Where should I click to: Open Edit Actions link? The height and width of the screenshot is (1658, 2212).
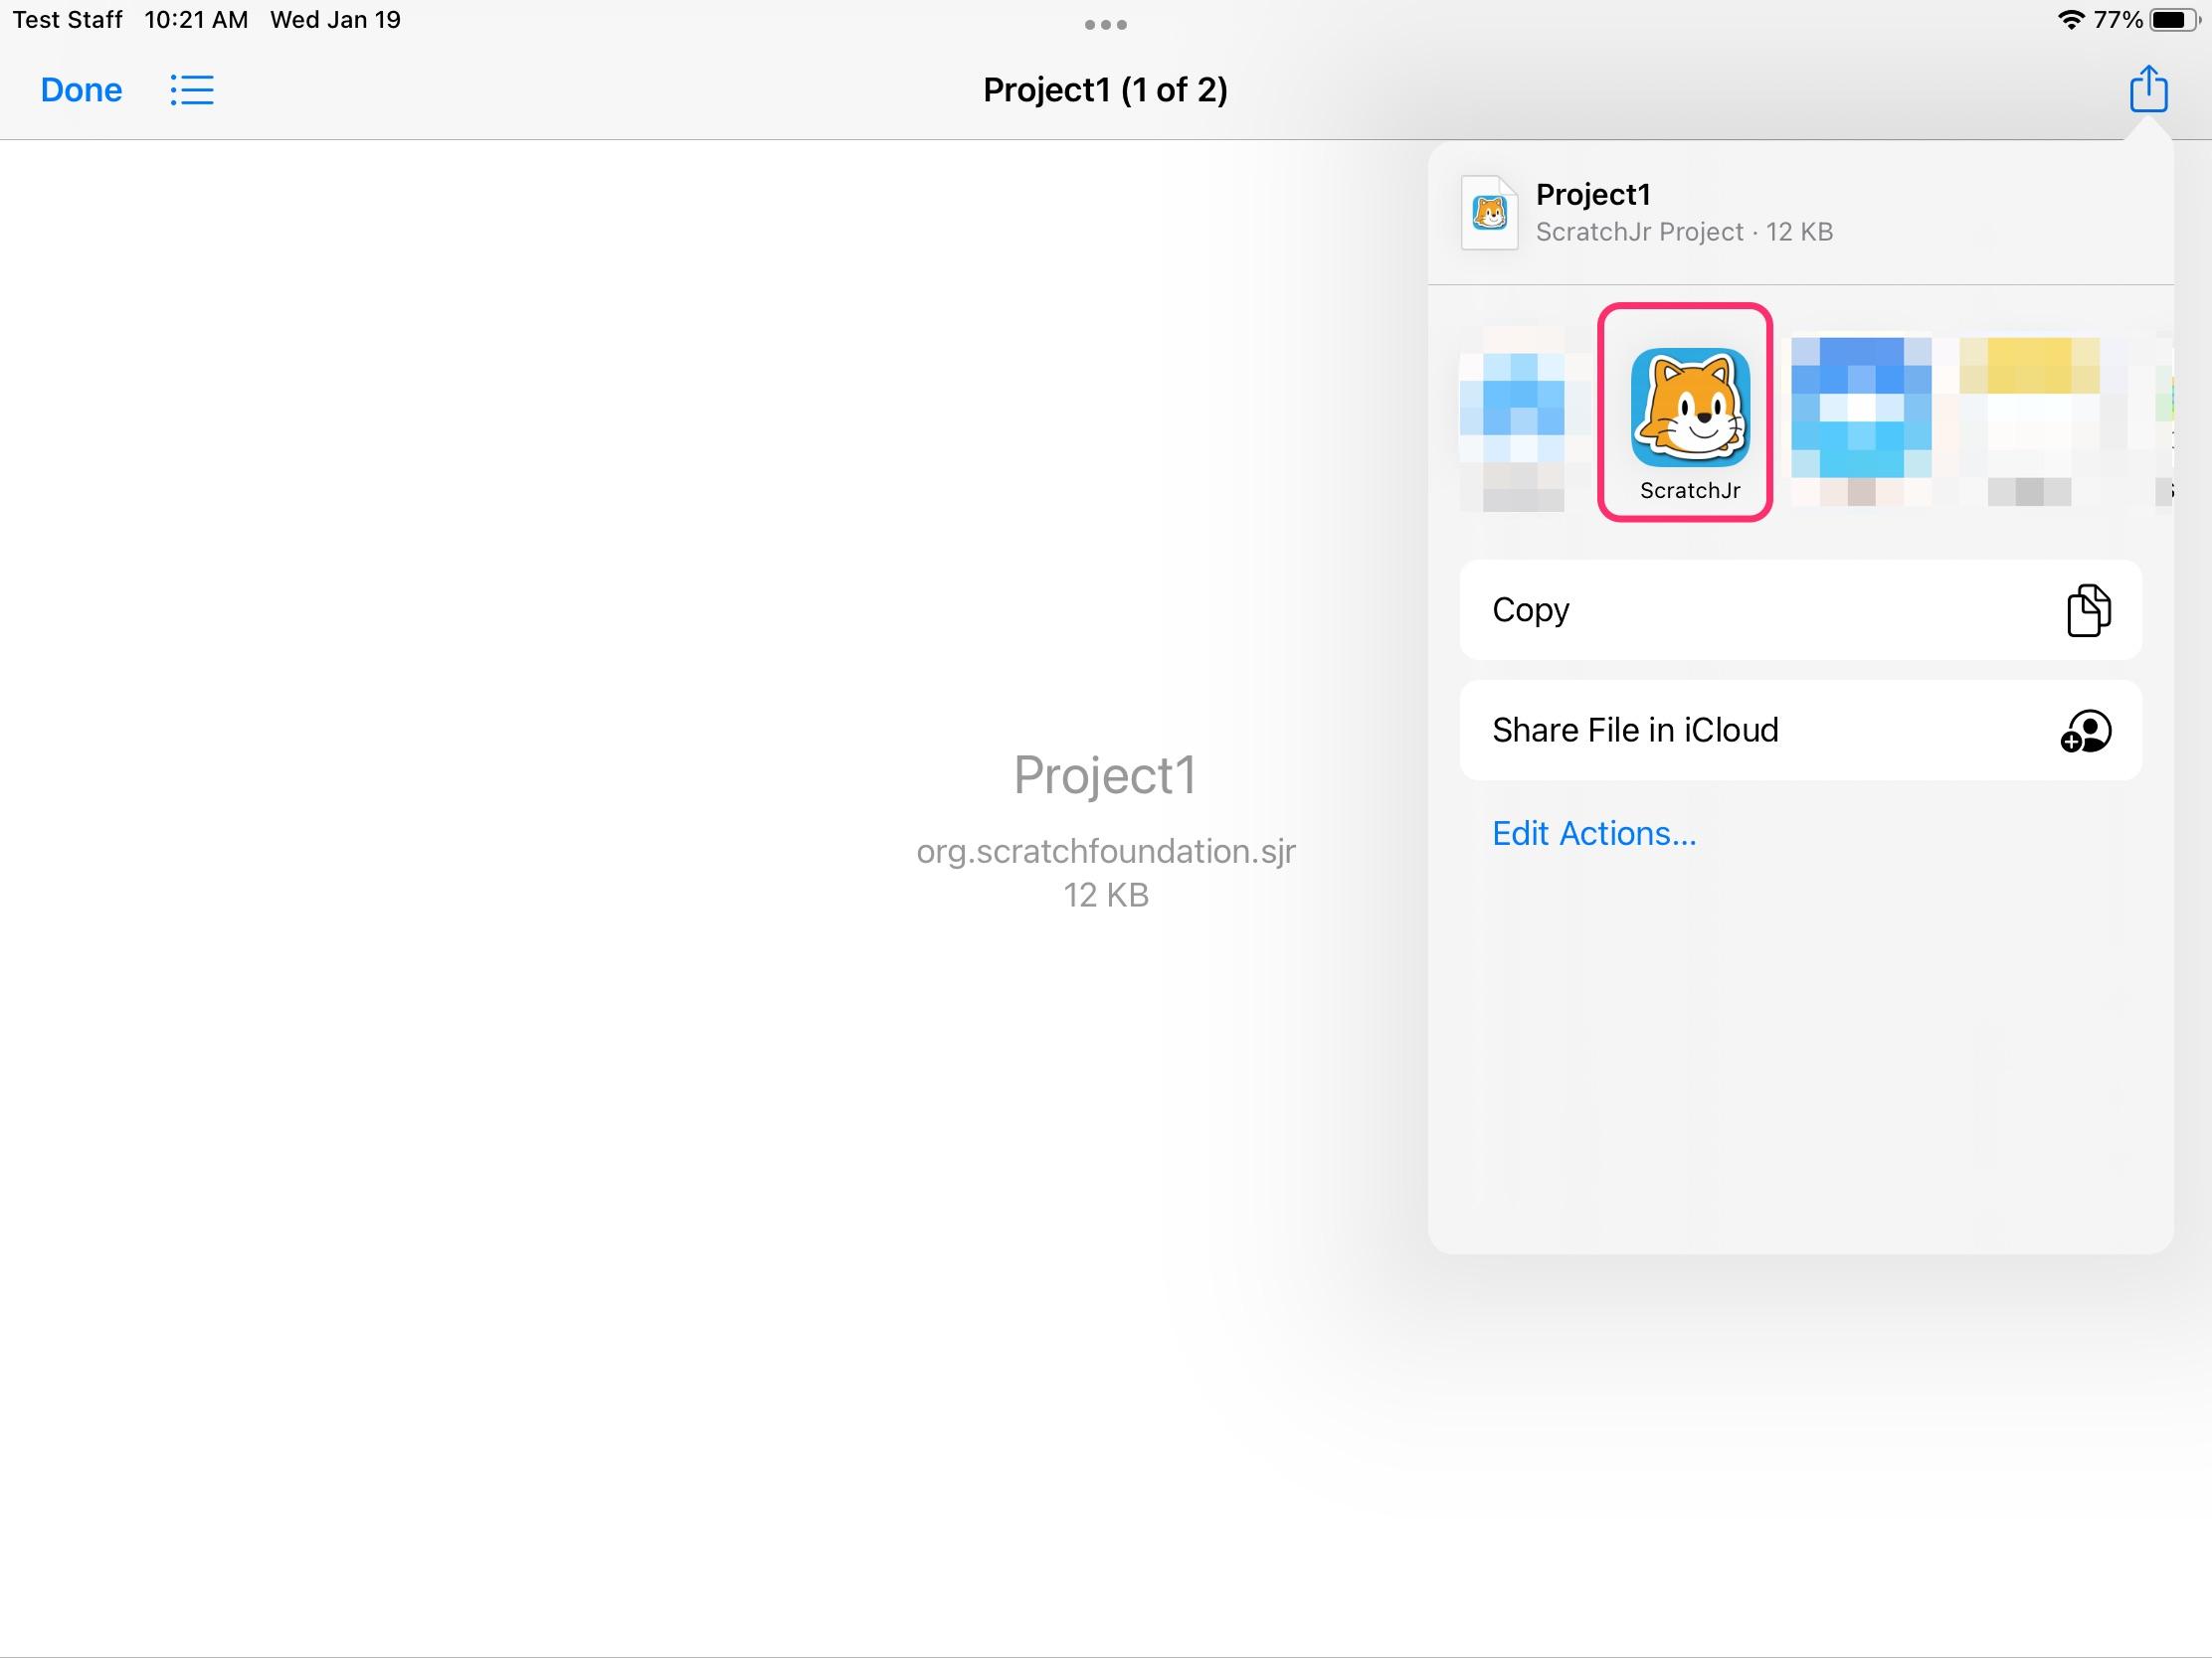[x=1593, y=834]
